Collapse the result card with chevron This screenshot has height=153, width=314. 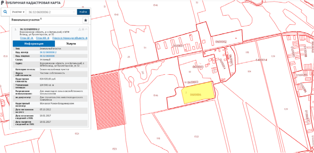(x=86, y=29)
